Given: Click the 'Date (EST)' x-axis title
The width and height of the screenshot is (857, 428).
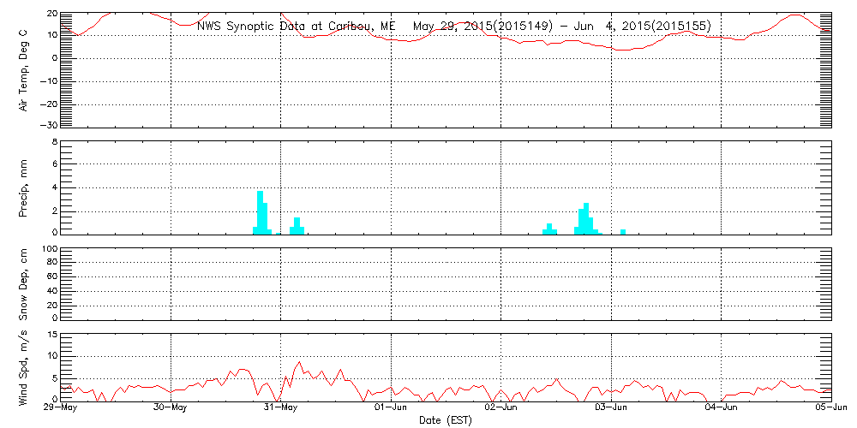Looking at the screenshot, I should click(446, 420).
